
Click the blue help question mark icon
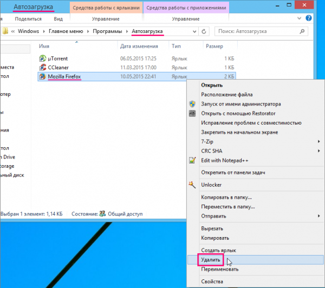pos(308,18)
